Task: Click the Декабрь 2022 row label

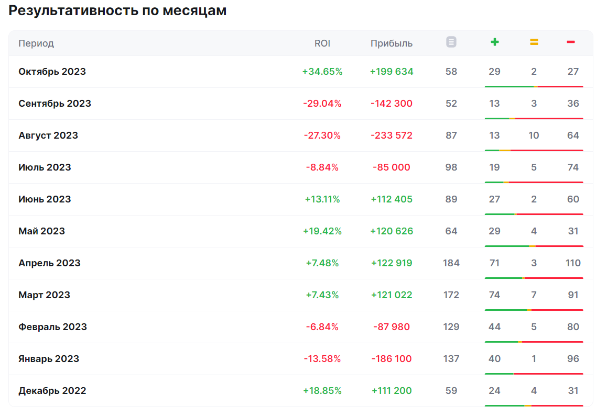Action: (x=52, y=391)
